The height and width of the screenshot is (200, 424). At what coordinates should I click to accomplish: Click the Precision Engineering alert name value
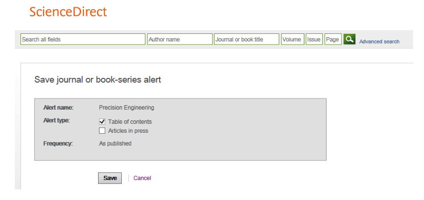[x=127, y=107]
